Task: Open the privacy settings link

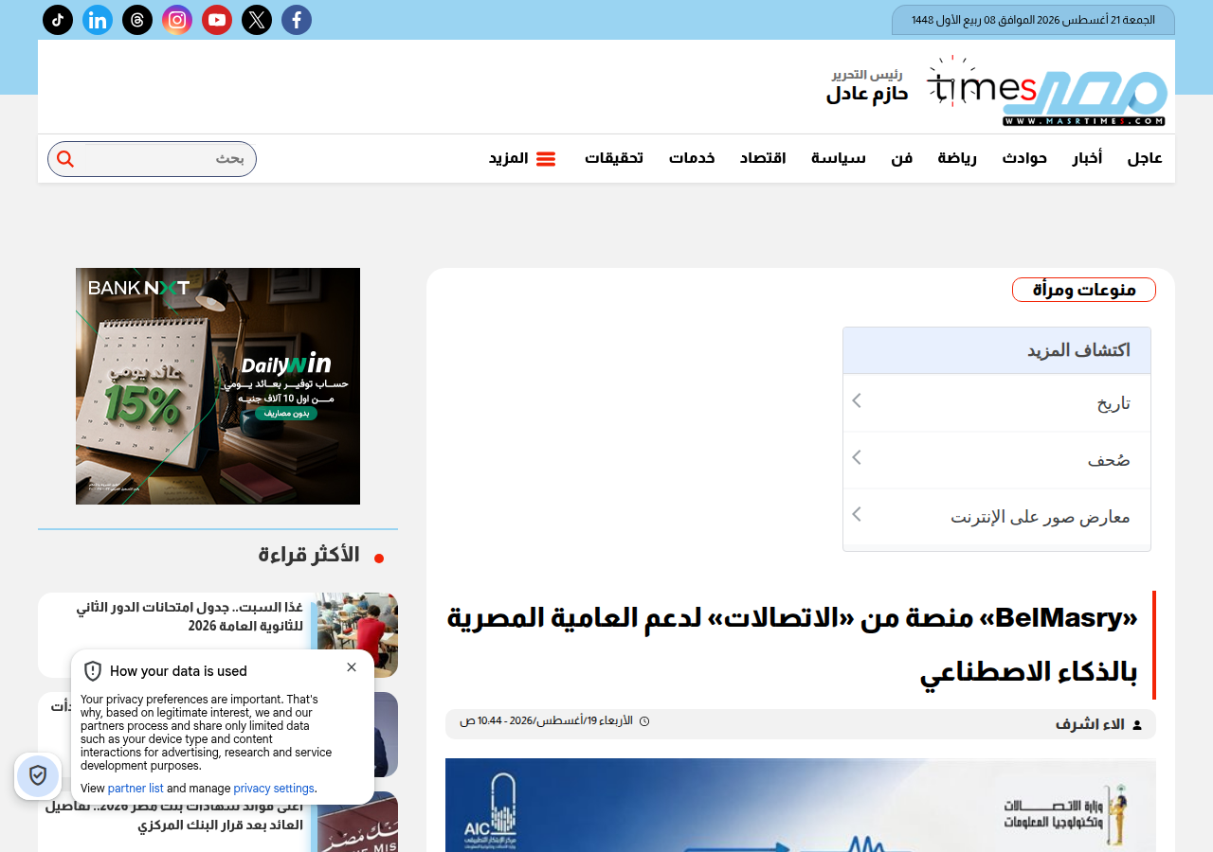Action: (274, 789)
